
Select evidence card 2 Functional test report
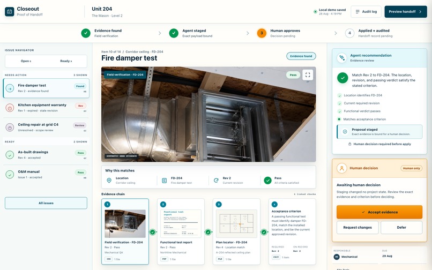coord(181,232)
